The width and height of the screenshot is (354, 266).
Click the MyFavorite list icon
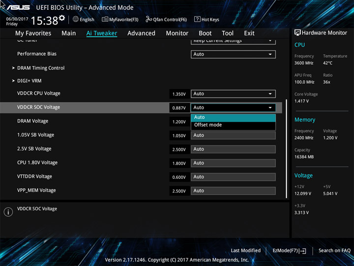pos(105,19)
